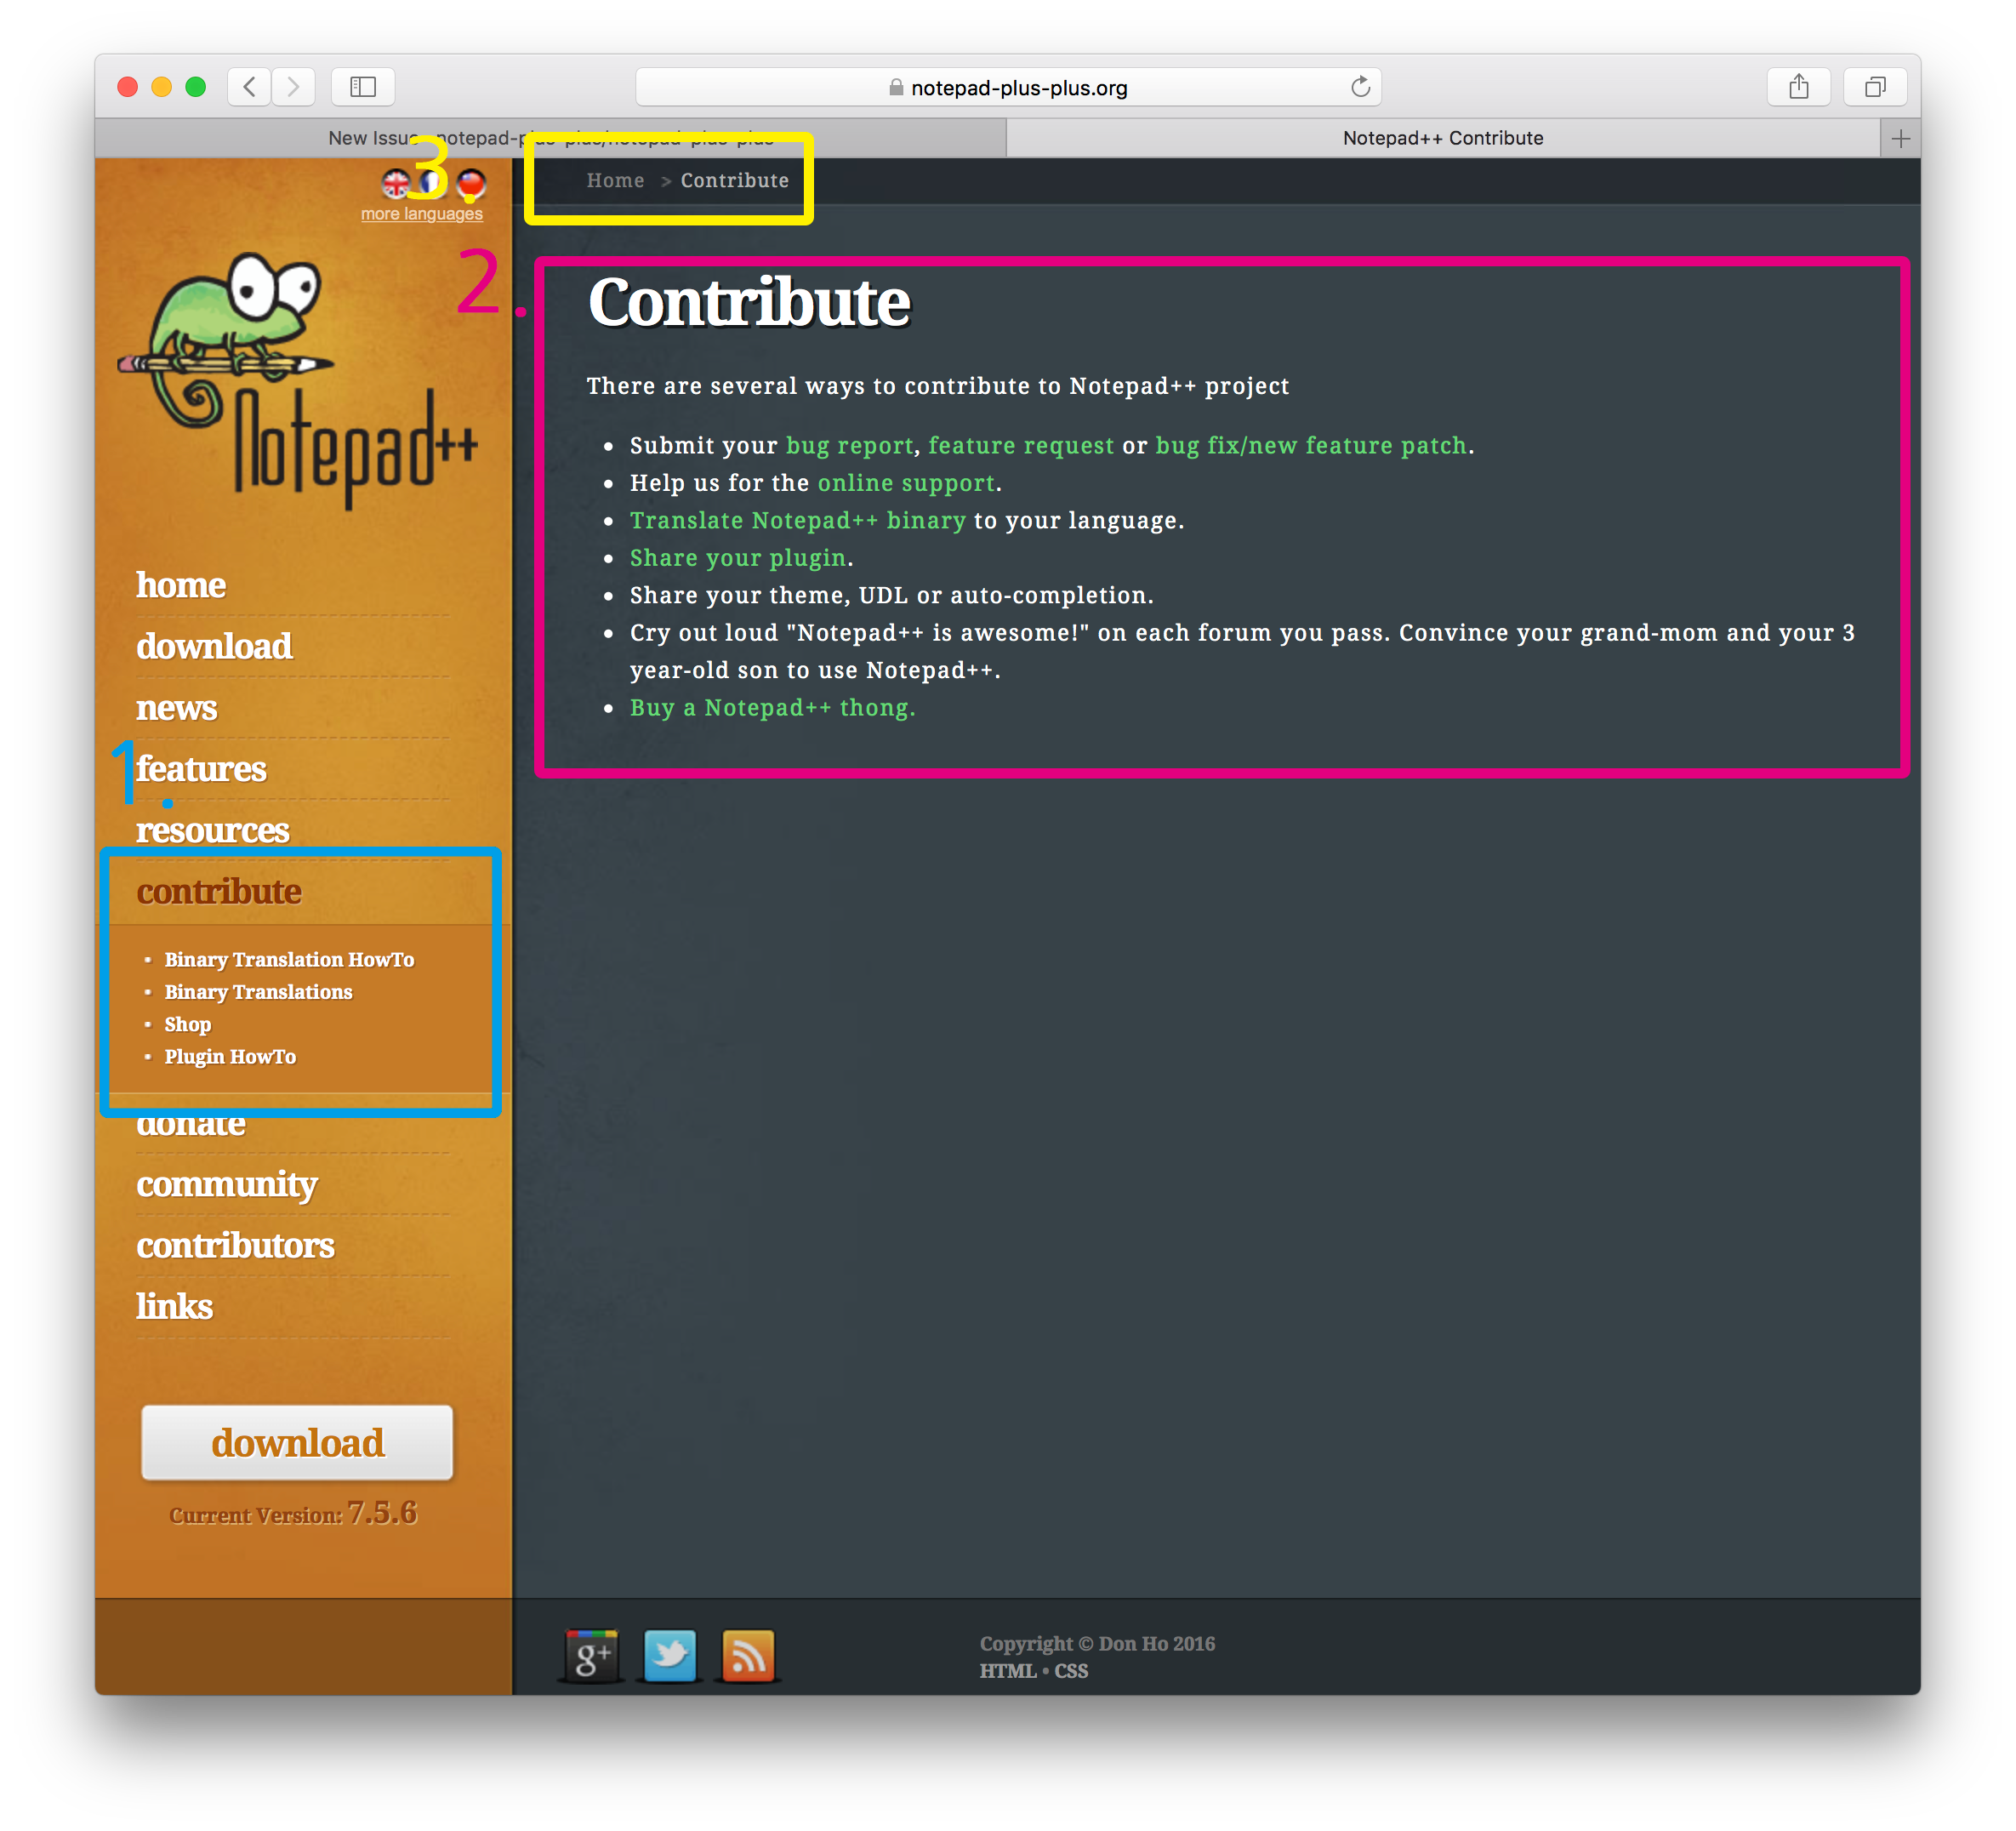
Task: Open the more languages link
Action: pos(421,214)
